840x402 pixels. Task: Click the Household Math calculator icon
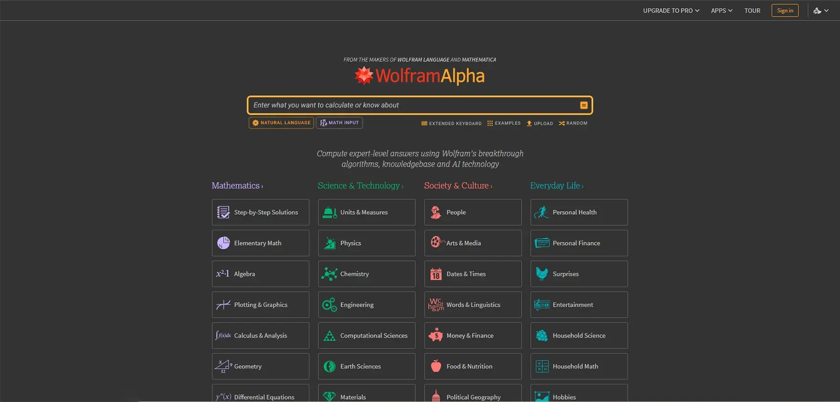(542, 366)
